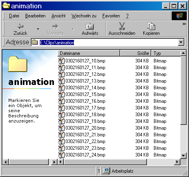
Task: Expand the Adresse path dropdown
Action: coord(181,42)
